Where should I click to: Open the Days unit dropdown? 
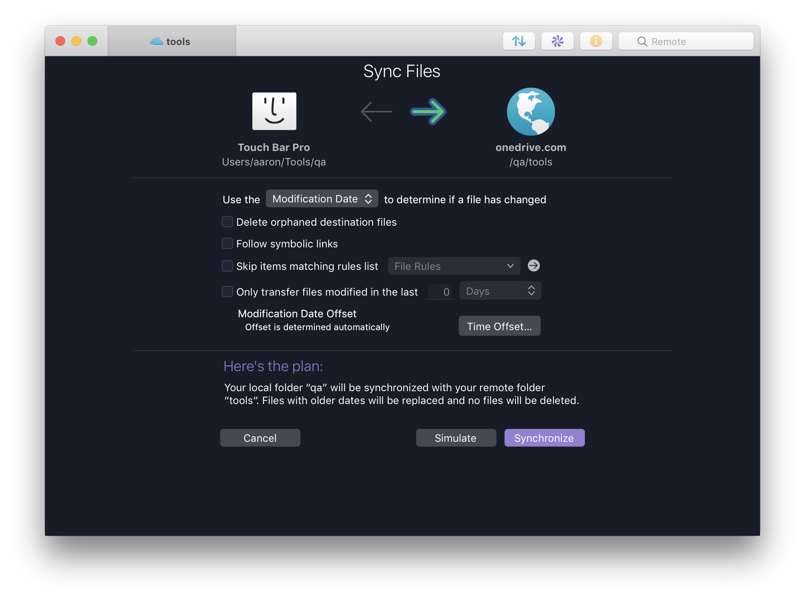click(x=500, y=291)
